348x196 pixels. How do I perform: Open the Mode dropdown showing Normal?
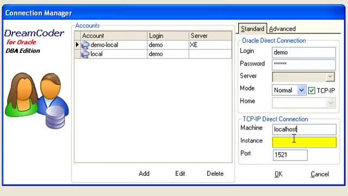(x=289, y=90)
